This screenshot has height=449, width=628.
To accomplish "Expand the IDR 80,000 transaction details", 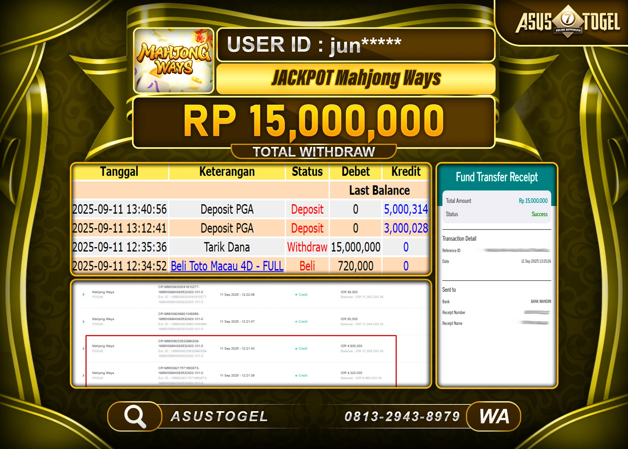I will pyautogui.click(x=84, y=321).
